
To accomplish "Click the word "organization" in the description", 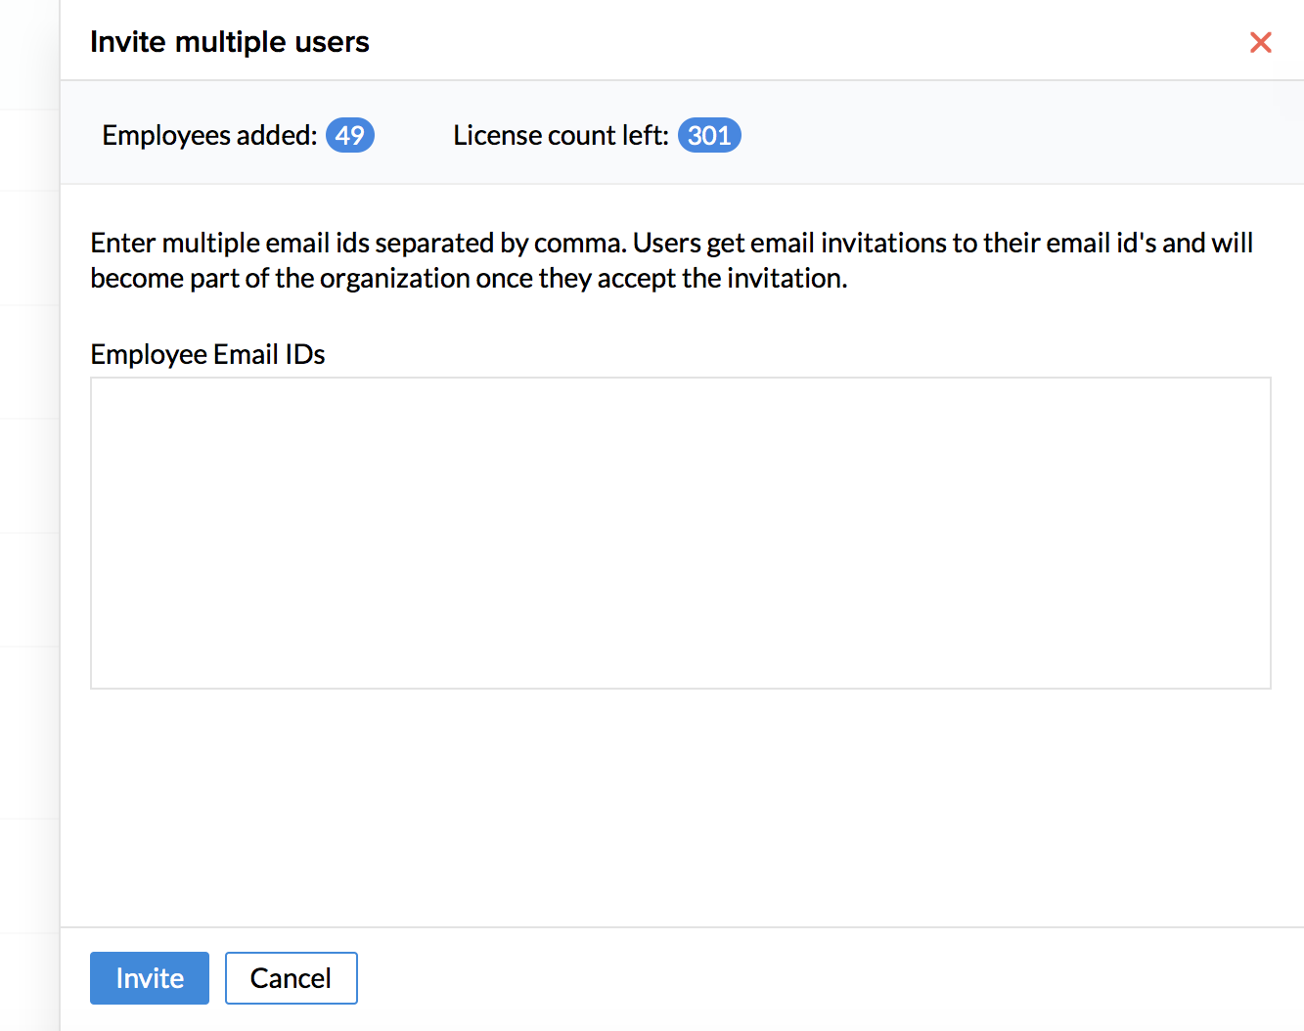I will (x=394, y=279).
